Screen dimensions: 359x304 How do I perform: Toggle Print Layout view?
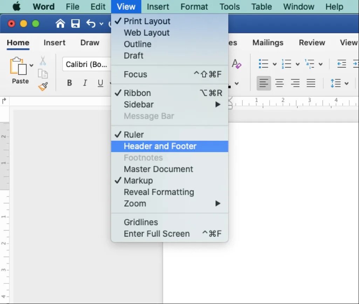pos(170,21)
